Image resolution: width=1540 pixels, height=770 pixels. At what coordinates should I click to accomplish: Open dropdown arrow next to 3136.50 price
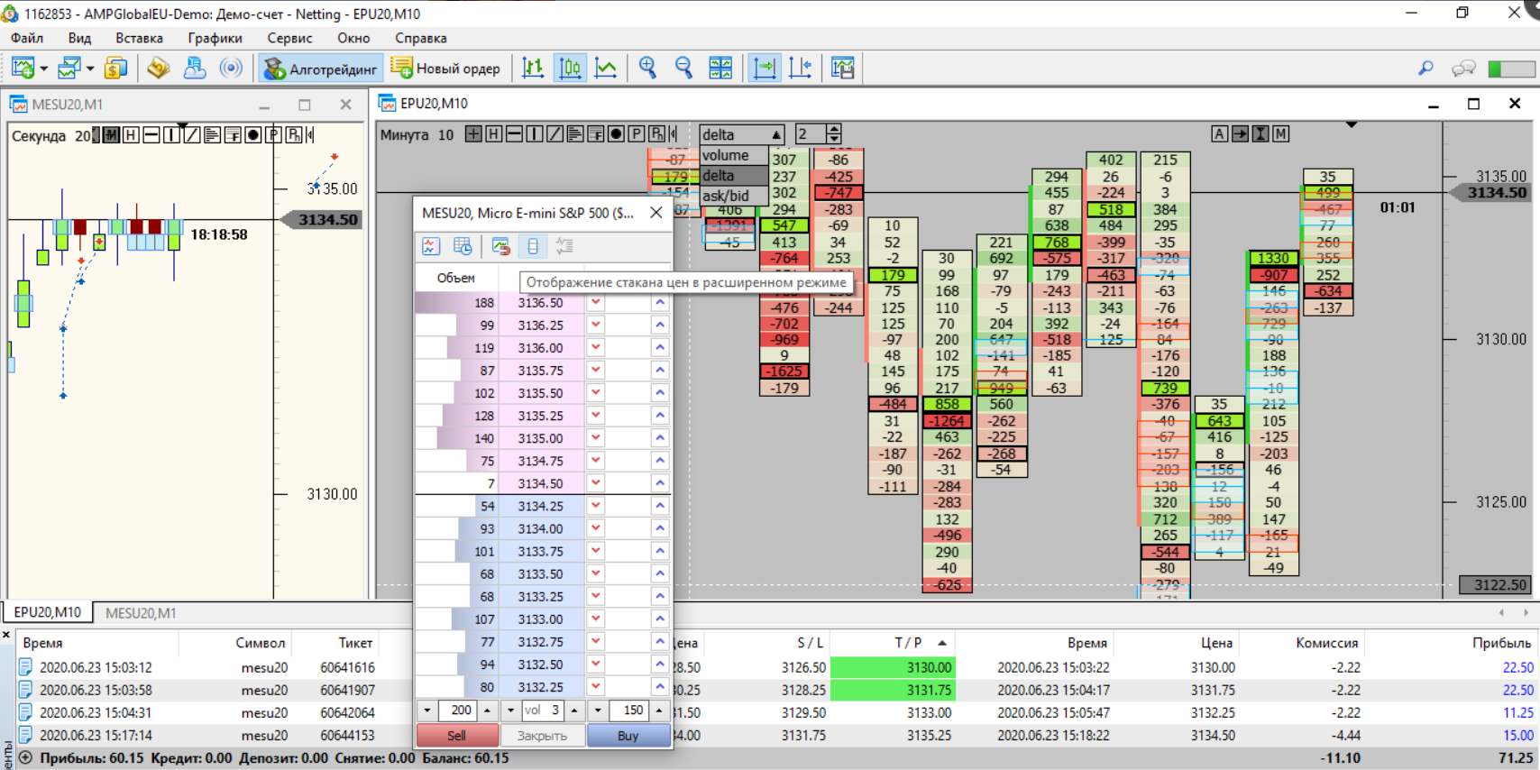pos(596,303)
